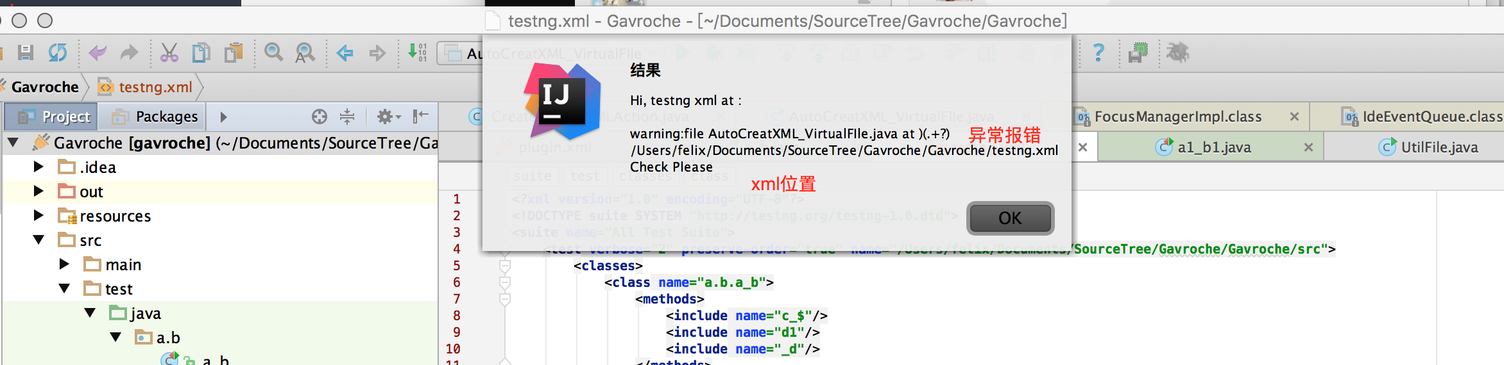This screenshot has height=365, width=1504.
Task: Collapse the Gavroche project root node
Action: coord(13,142)
